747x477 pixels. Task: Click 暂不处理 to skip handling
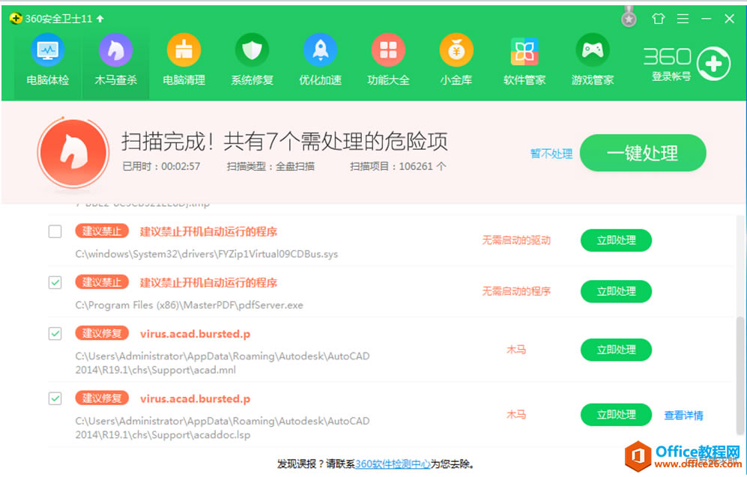coord(551,154)
